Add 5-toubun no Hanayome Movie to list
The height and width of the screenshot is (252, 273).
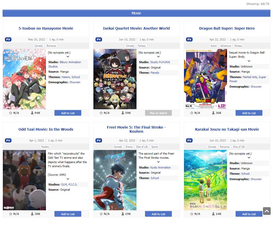(x=68, y=113)
